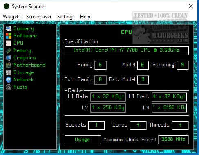
Task: Click the Stepping value box
Action: pos(183,65)
